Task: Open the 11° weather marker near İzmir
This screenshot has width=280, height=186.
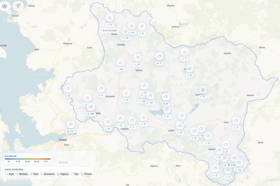Action: (70, 125)
